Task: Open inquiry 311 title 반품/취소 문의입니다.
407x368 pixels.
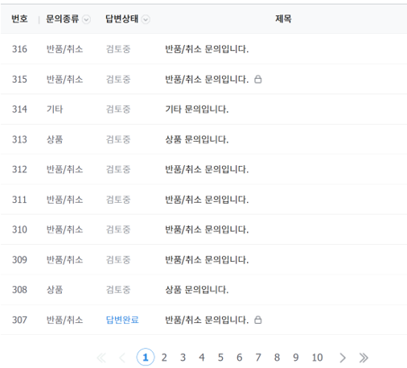Action: 207,200
